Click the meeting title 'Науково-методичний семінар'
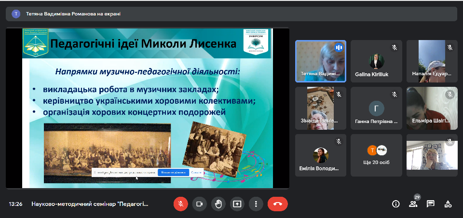 coord(90,204)
